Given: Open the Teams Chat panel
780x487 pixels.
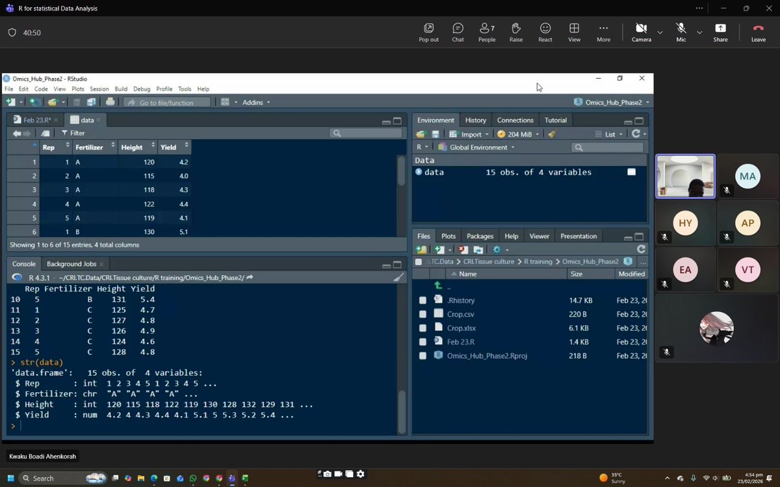Looking at the screenshot, I should pyautogui.click(x=458, y=33).
